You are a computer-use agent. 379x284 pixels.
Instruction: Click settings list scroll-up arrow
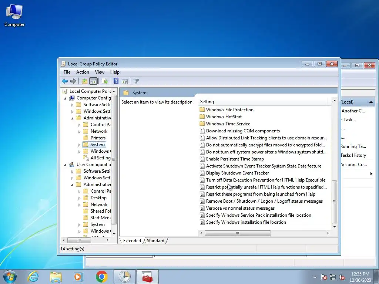334,101
